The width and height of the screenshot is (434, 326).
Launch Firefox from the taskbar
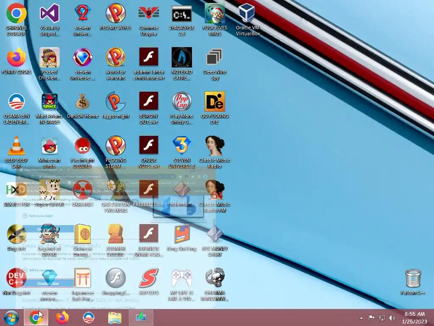pyautogui.click(x=62, y=318)
